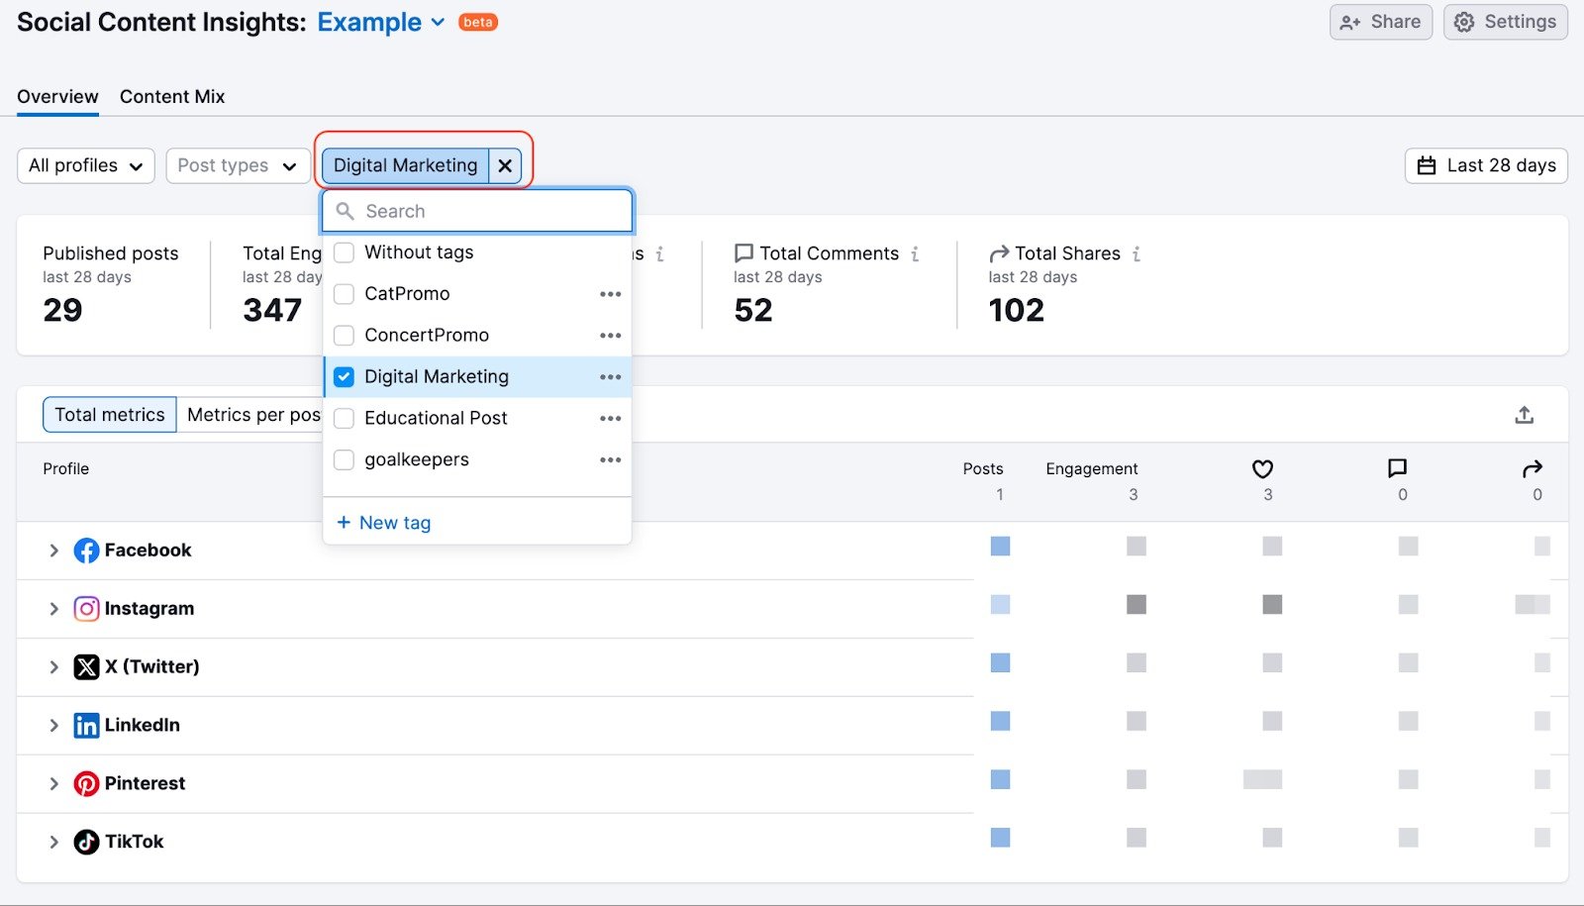Check the Educational Post tag checkbox

[344, 418]
